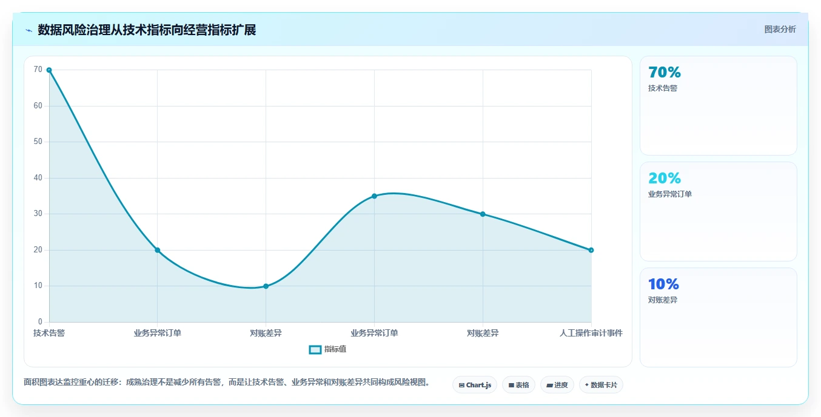821x417 pixels.
Task: Click the 图表分析 label in the header
Action: click(x=780, y=29)
